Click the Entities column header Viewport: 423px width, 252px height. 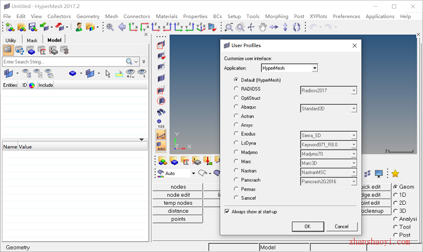pyautogui.click(x=10, y=85)
